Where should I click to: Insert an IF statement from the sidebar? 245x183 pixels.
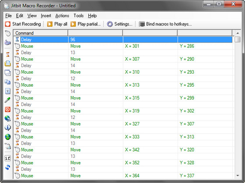pyautogui.click(x=7, y=158)
